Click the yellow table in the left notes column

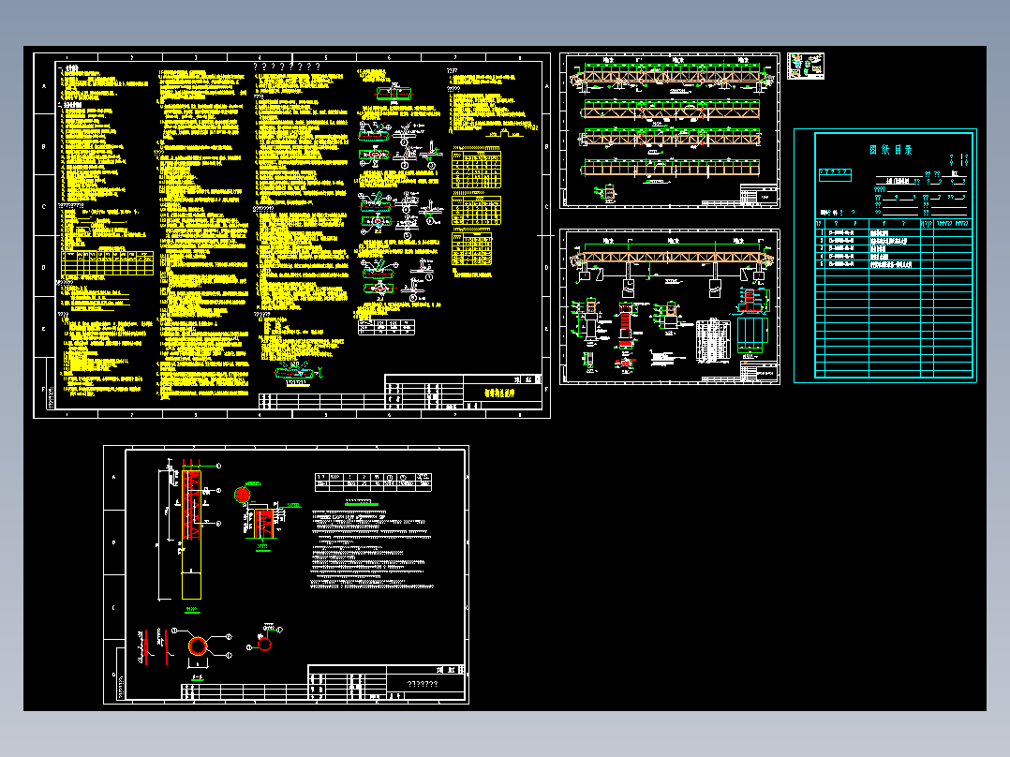(x=108, y=263)
